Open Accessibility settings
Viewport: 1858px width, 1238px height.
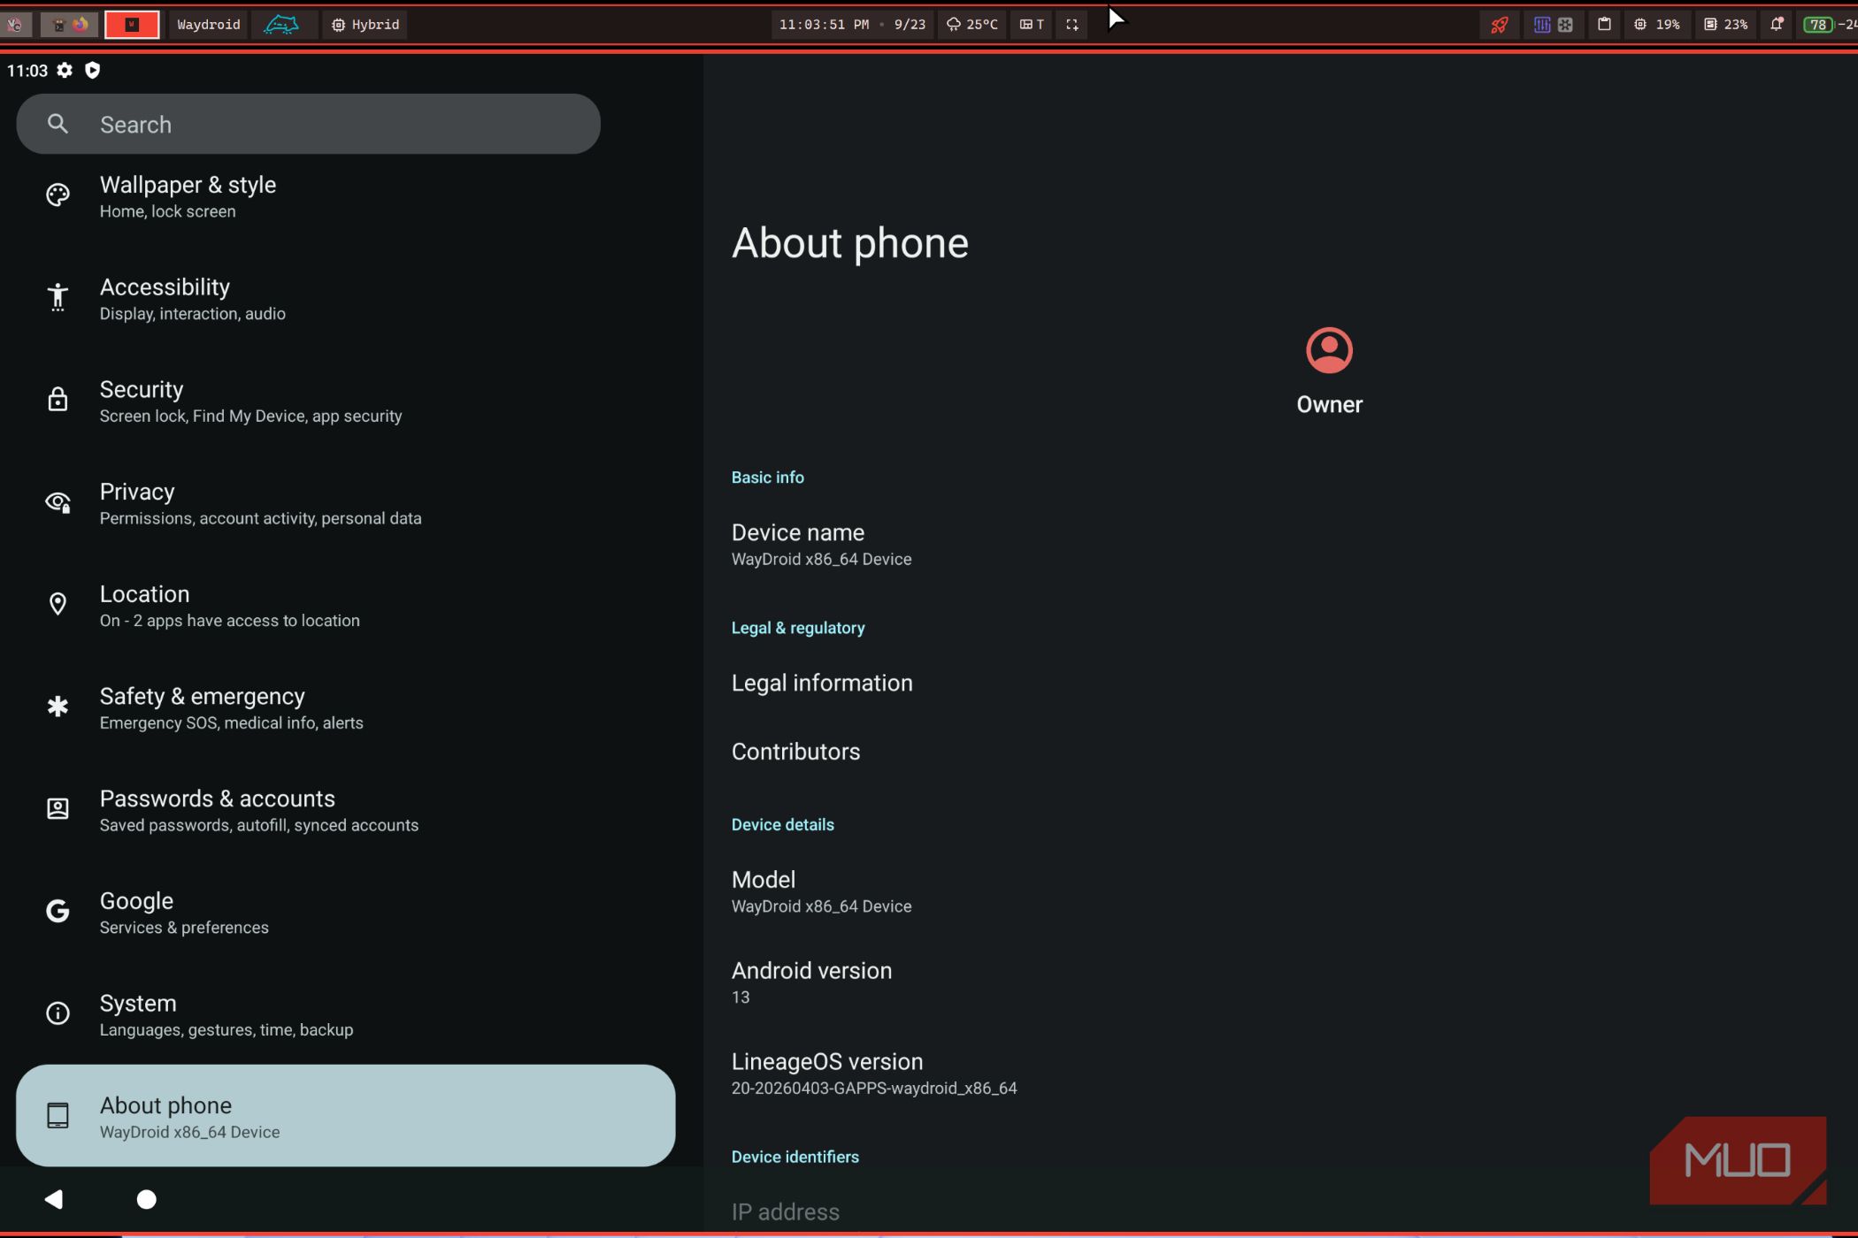point(345,299)
